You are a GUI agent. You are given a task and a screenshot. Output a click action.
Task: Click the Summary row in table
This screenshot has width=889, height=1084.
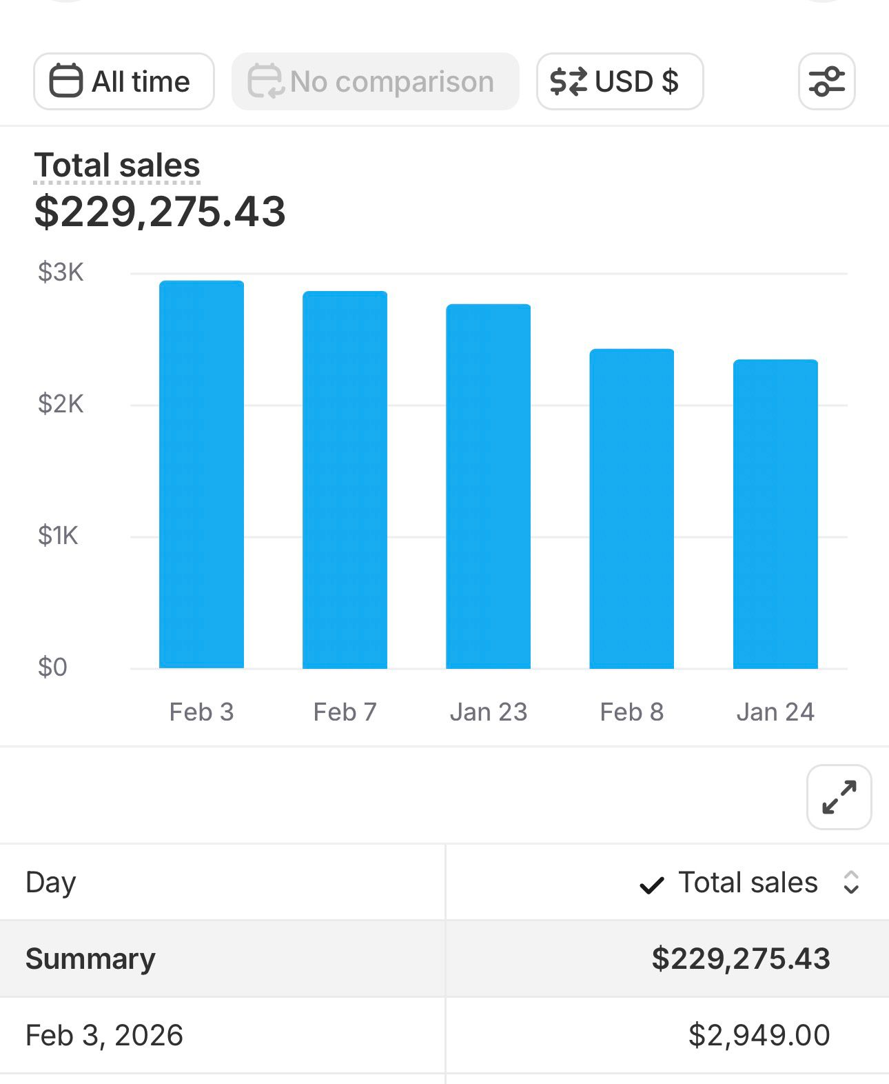tap(90, 958)
